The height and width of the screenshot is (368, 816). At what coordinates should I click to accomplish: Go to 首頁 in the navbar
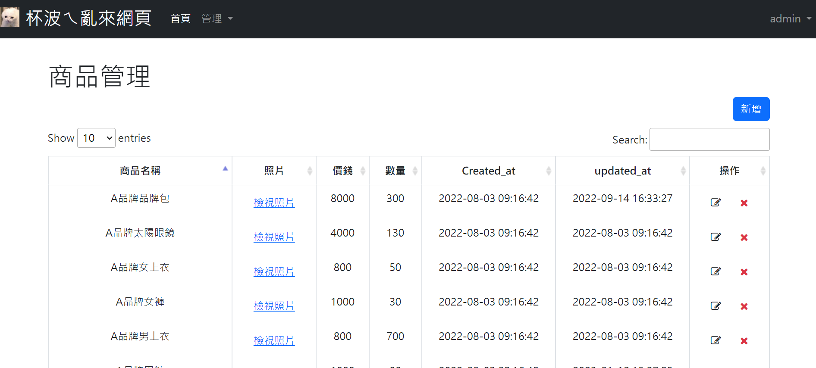[180, 19]
